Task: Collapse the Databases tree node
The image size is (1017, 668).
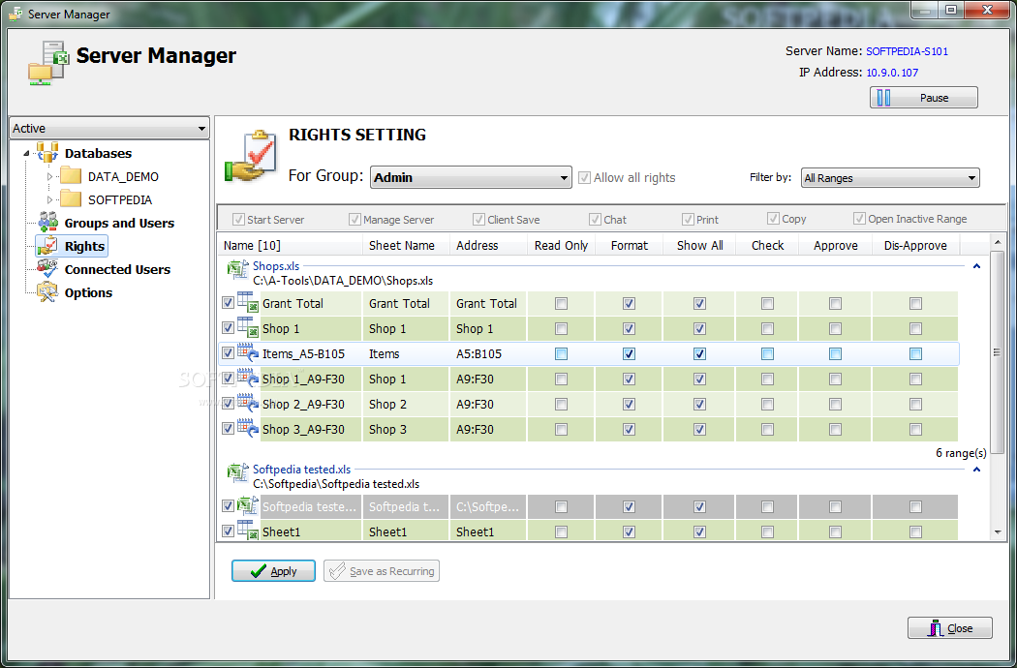Action: [x=26, y=154]
